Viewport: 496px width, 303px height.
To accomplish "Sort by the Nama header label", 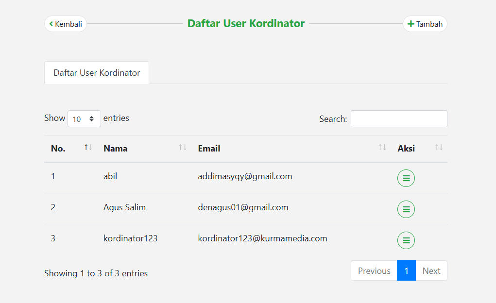I will point(116,149).
